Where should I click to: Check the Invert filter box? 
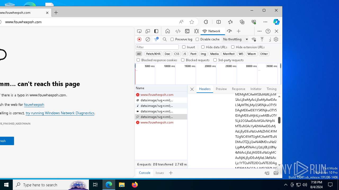tap(184, 47)
